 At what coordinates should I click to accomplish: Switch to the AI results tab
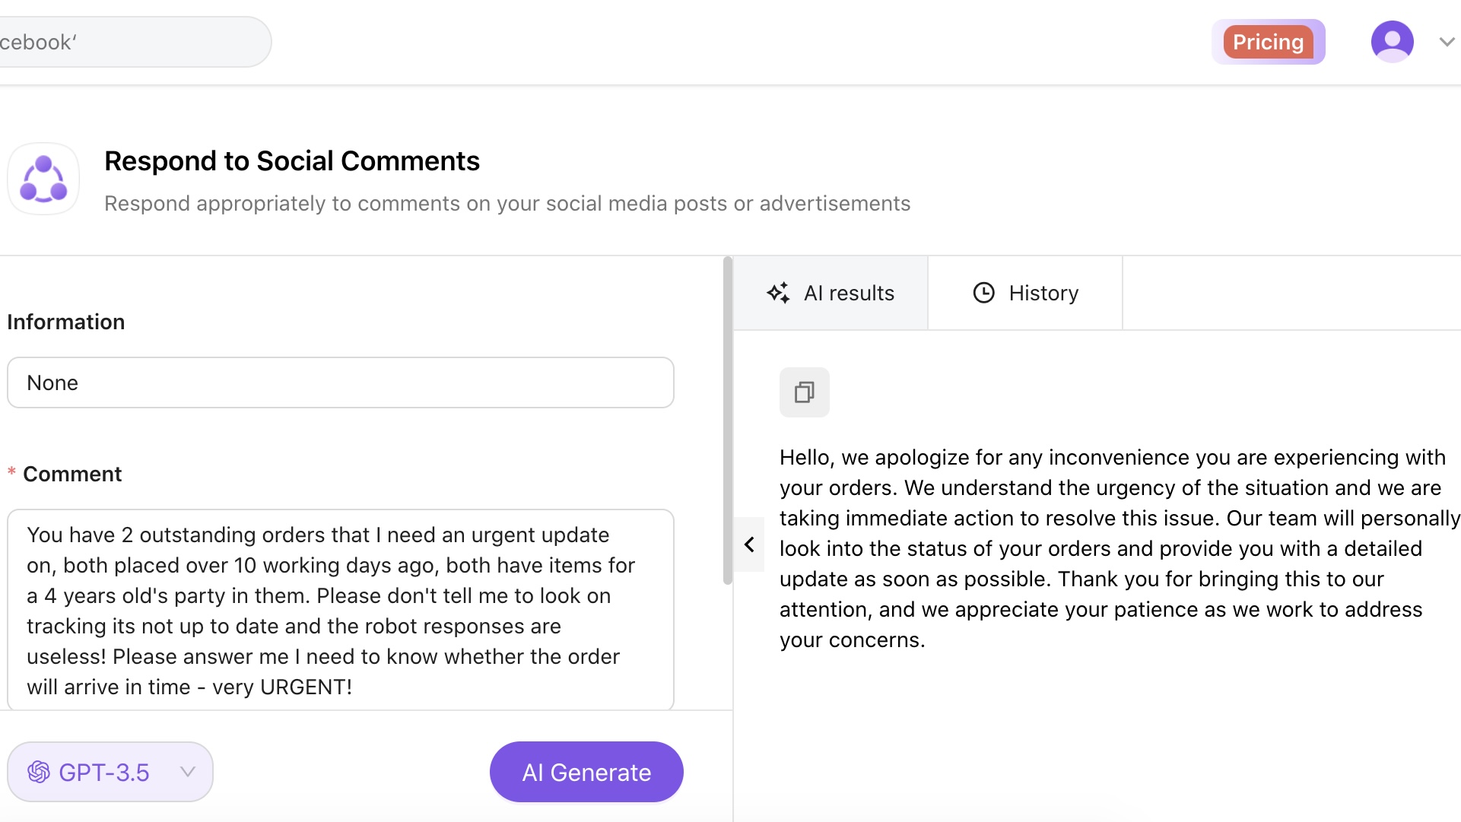pyautogui.click(x=831, y=292)
